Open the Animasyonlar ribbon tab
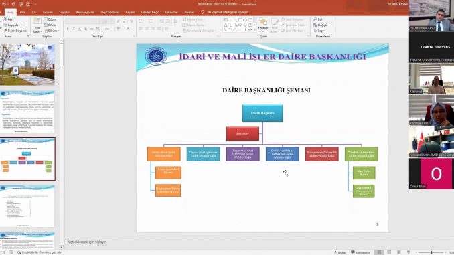This screenshot has height=255, width=454. pyautogui.click(x=85, y=12)
